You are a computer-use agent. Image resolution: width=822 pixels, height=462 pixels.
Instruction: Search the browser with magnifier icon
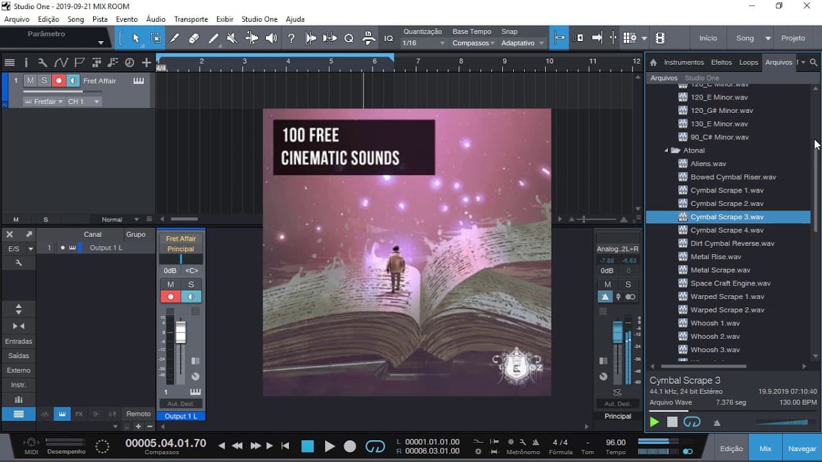tap(814, 62)
